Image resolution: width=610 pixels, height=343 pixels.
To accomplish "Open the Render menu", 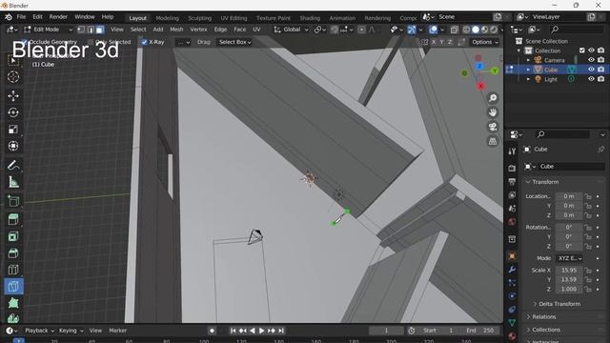I will click(x=58, y=17).
